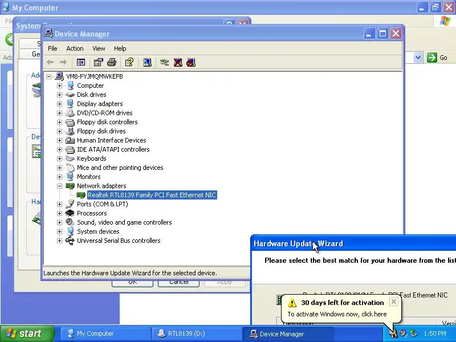Image resolution: width=456 pixels, height=342 pixels.
Task: Expand the DVD/CD-ROM drives category
Action: [x=60, y=113]
